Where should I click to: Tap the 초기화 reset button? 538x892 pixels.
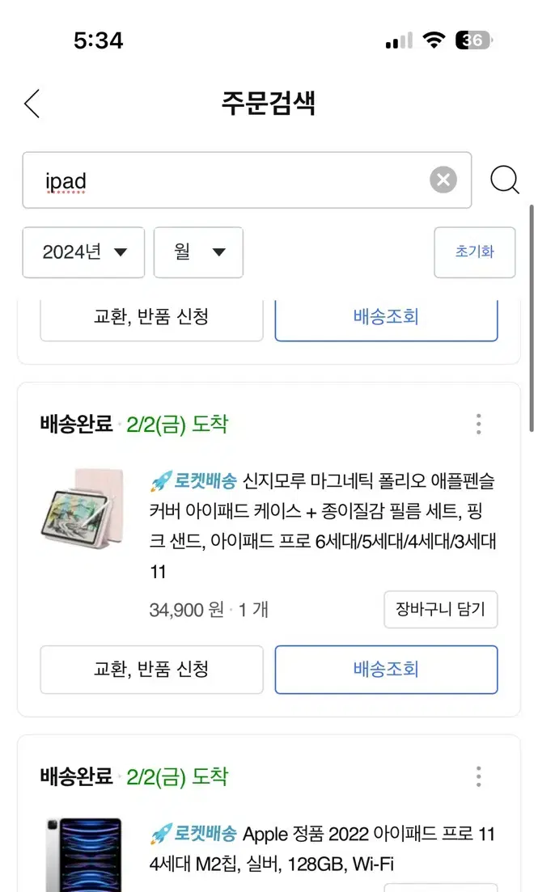click(474, 252)
